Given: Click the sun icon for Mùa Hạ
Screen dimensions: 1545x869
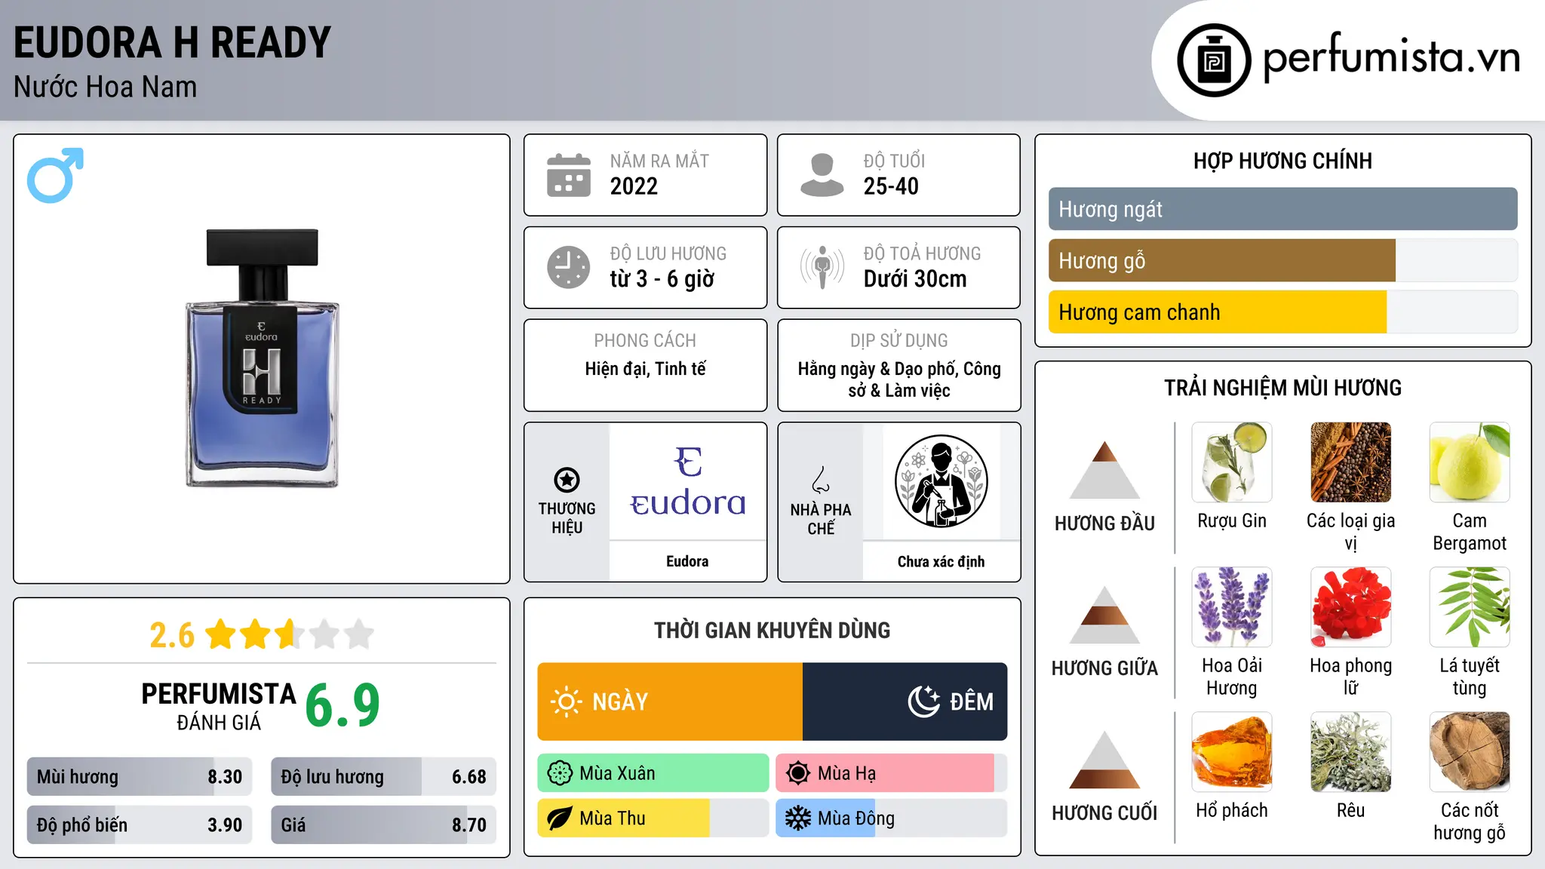Looking at the screenshot, I should coord(797,773).
